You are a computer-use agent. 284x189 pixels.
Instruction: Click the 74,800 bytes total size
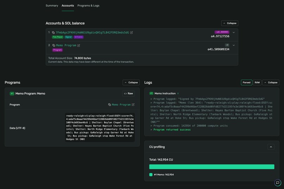pyautogui.click(x=82, y=58)
